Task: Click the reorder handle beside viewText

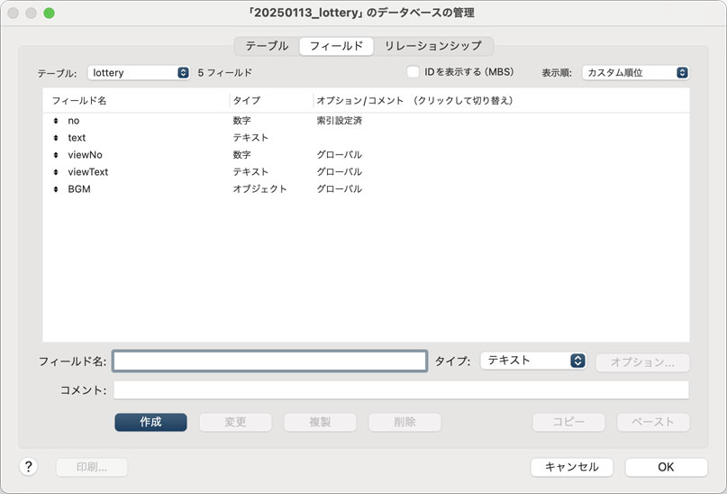Action: coord(56,172)
